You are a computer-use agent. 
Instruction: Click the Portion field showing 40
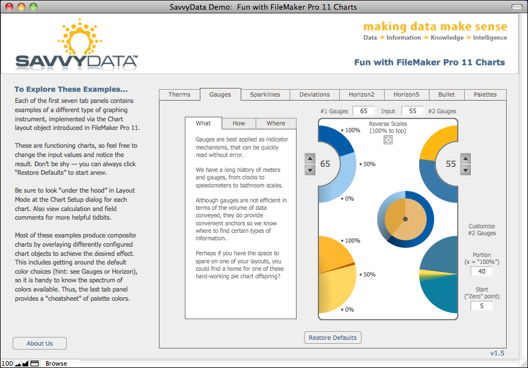(481, 271)
